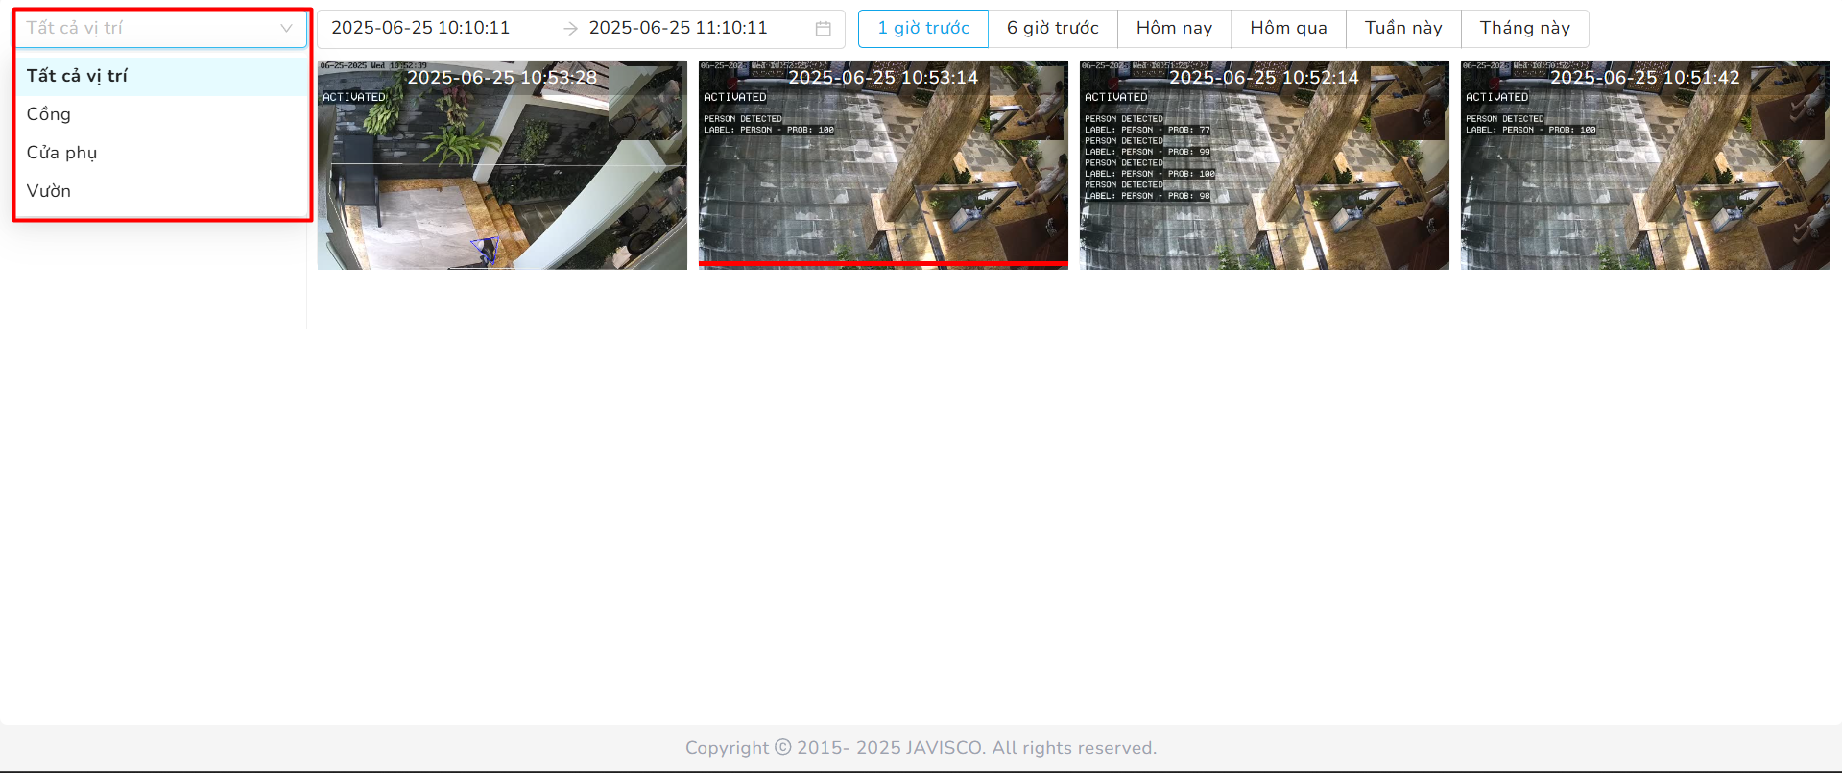Open the snapshot taken at 10:51:42
This screenshot has height=773, width=1842.
click(1645, 165)
